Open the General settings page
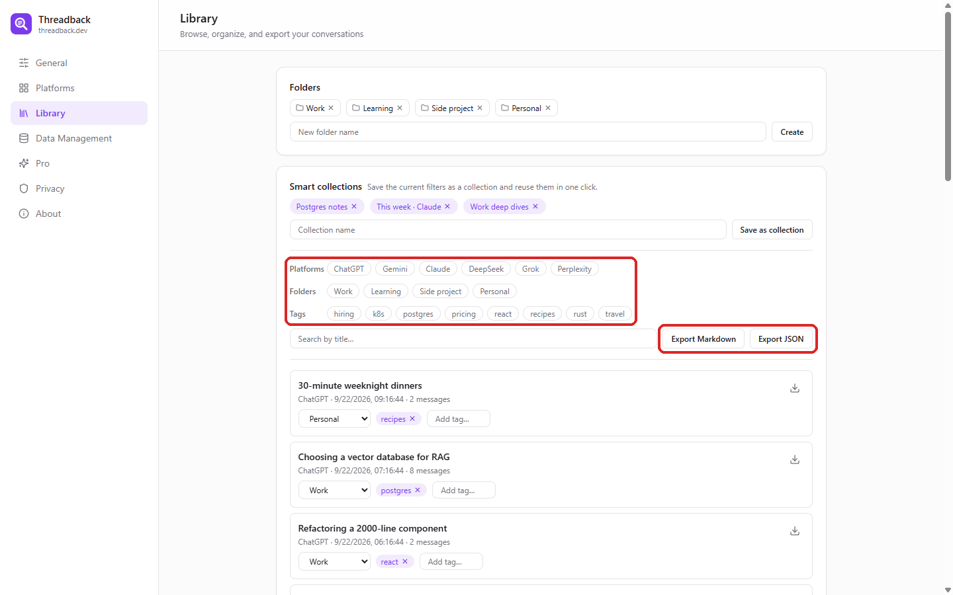 (79, 63)
